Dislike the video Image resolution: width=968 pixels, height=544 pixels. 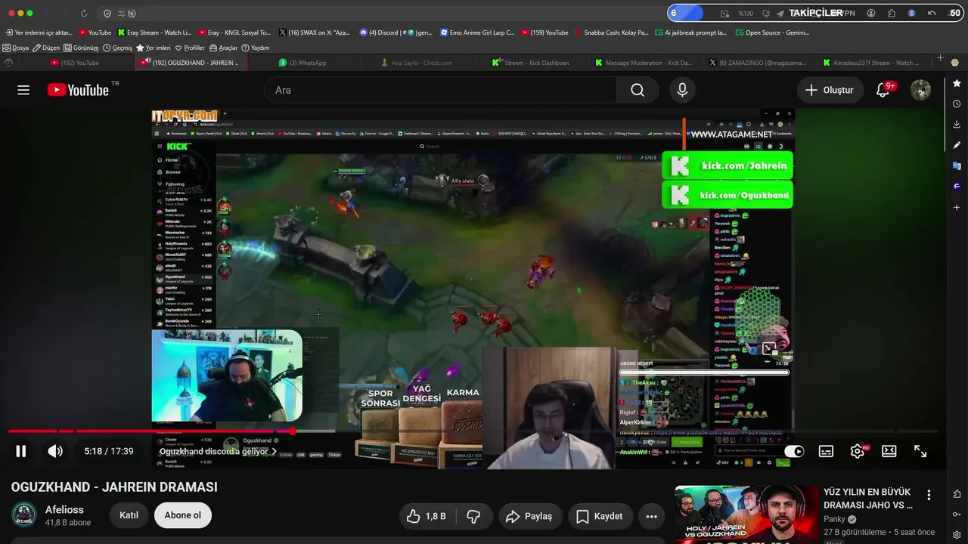(474, 516)
